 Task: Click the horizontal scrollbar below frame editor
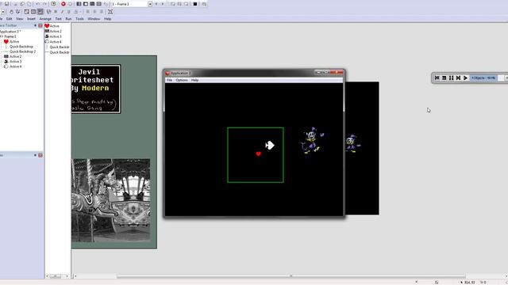291,276
